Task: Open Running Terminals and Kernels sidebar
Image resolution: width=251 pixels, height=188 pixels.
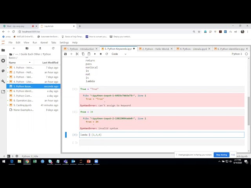Action: 3,61
